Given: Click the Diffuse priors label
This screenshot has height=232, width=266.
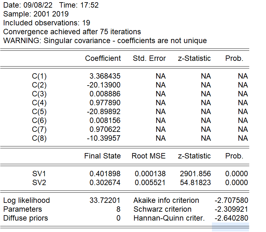Looking at the screenshot, I should tap(26, 218).
